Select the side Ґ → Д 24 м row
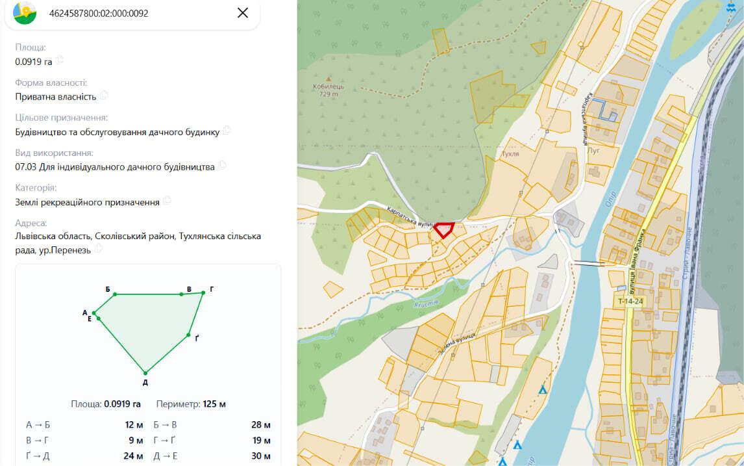The image size is (744, 466). pos(84,456)
